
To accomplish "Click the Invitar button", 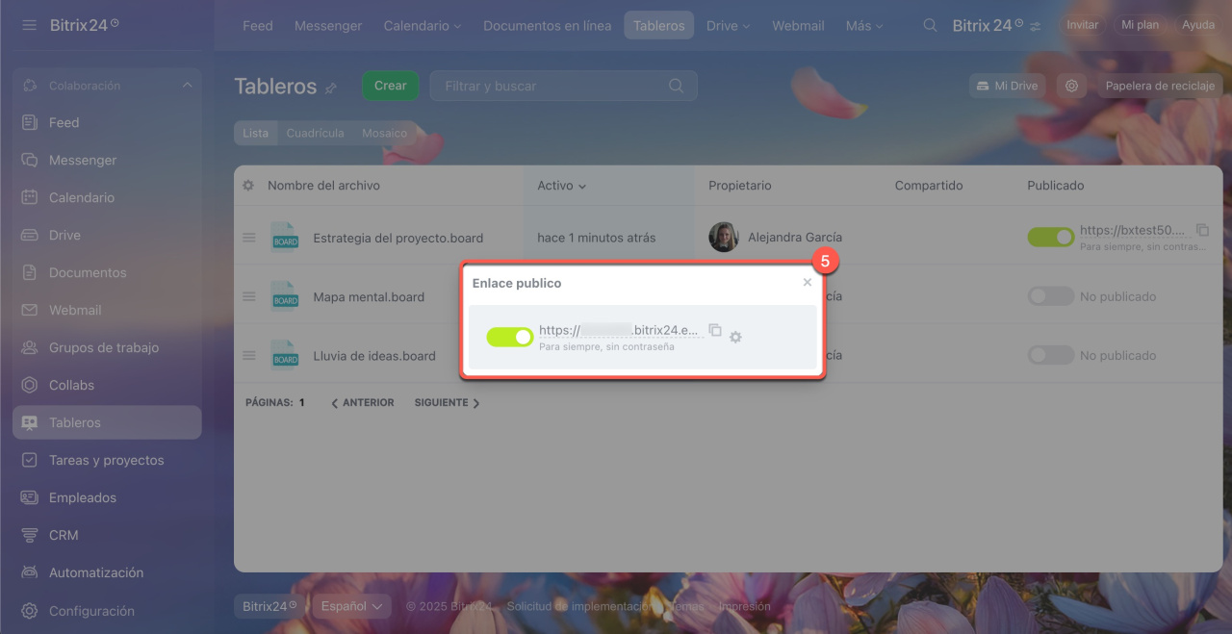I will [x=1083, y=25].
